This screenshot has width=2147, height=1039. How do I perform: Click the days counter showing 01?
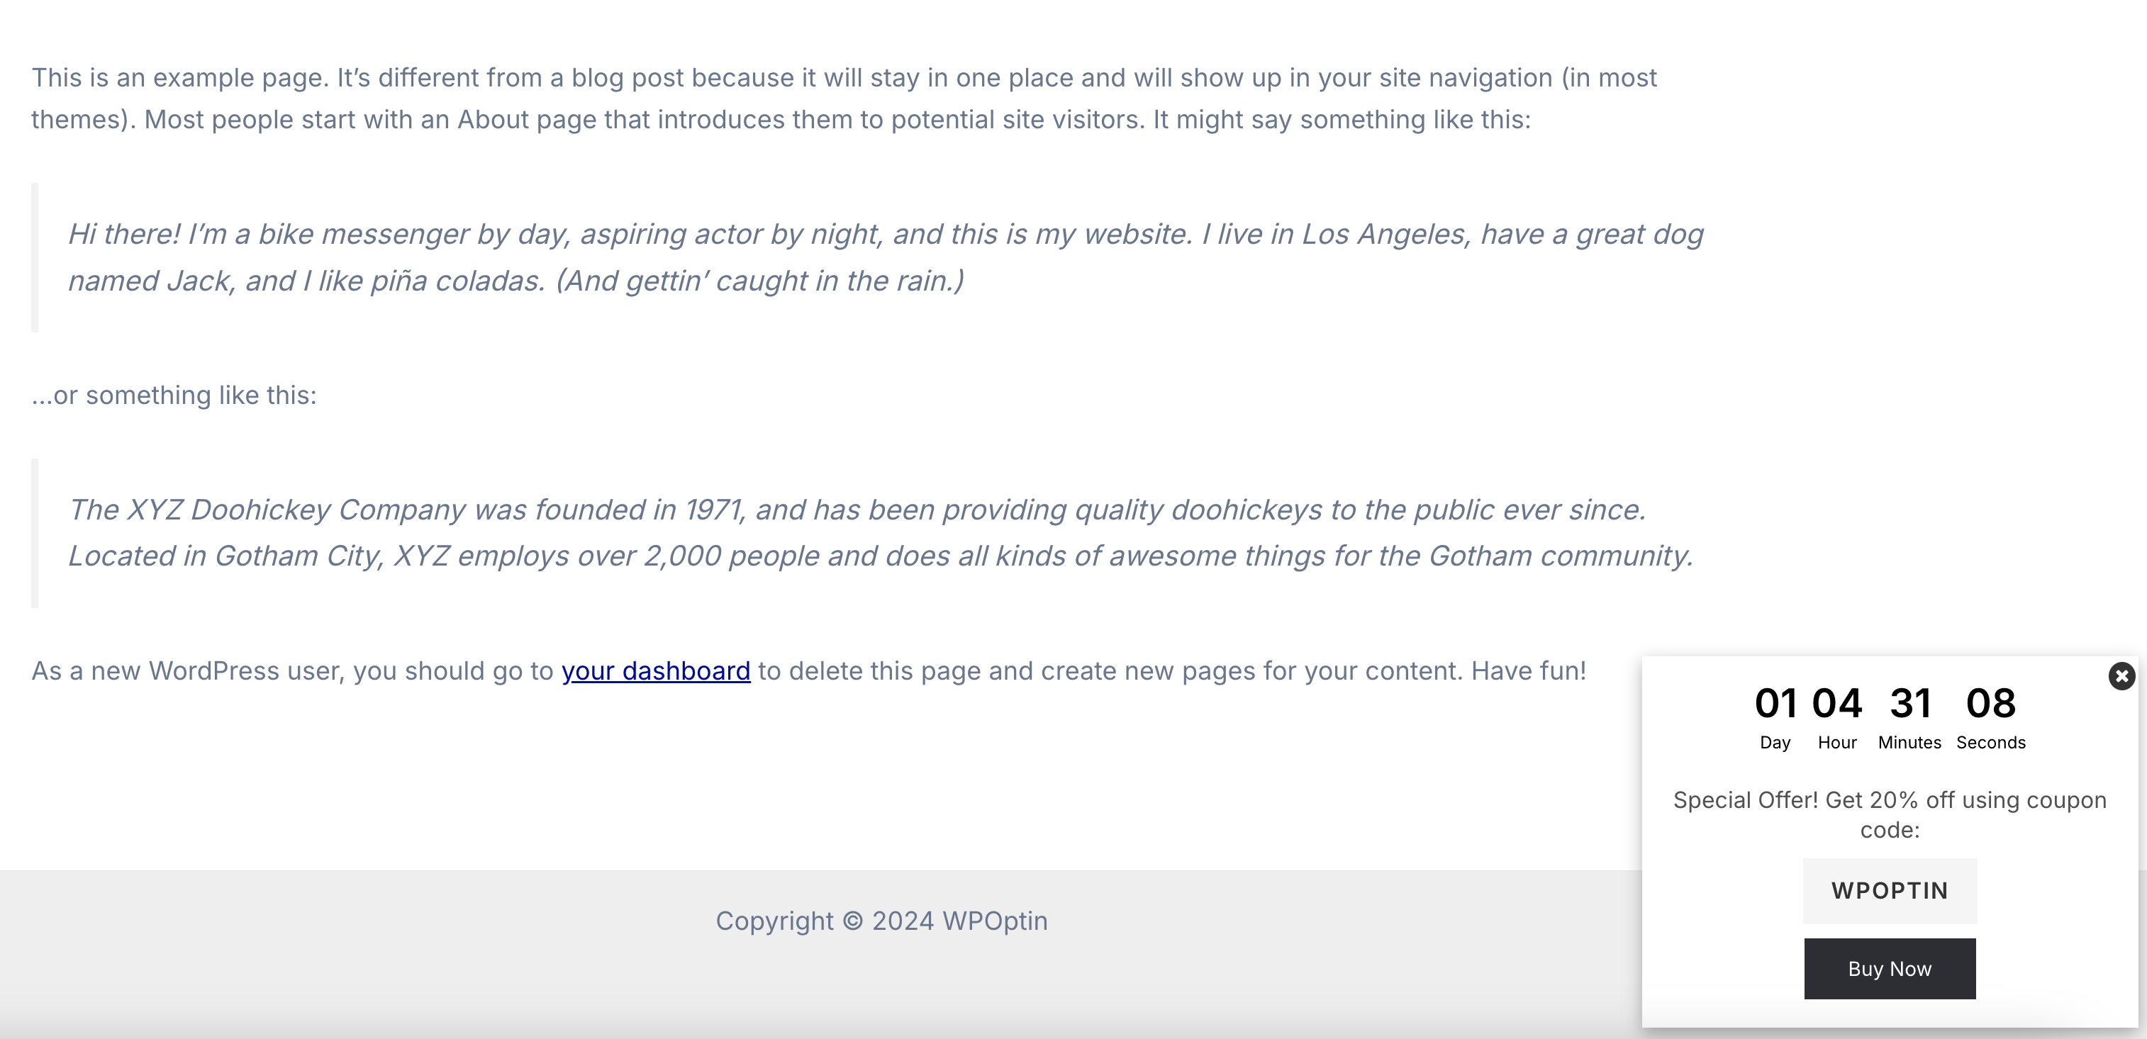[1775, 703]
